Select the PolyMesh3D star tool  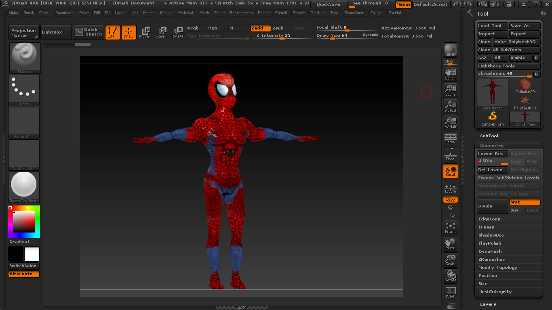[525, 103]
